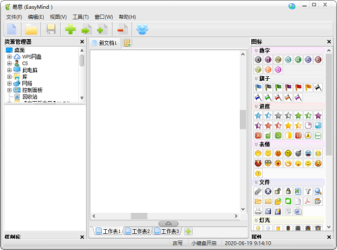The width and height of the screenshot is (337, 250).
Task: Collapse the 表情 icon group
Action: click(x=256, y=144)
